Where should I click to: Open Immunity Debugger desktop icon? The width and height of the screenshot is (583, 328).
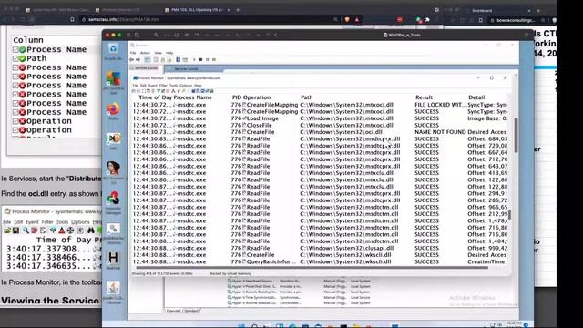pos(113,202)
